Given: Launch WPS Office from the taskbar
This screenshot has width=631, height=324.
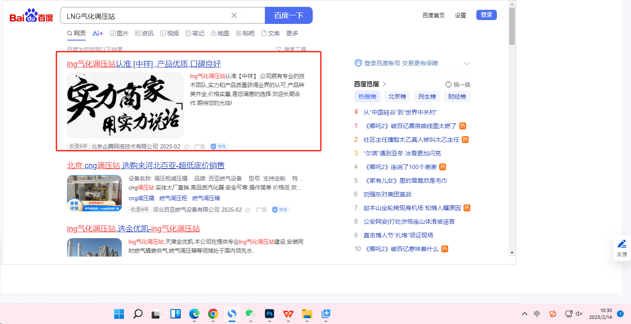Looking at the screenshot, I should 288,314.
